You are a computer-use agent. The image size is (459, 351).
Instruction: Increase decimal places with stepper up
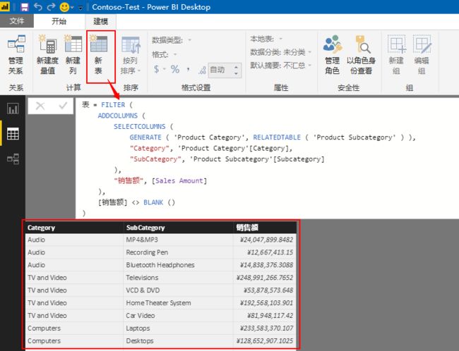coord(237,67)
